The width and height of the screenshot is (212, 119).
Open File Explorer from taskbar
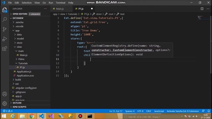pyautogui.click(x=22, y=116)
